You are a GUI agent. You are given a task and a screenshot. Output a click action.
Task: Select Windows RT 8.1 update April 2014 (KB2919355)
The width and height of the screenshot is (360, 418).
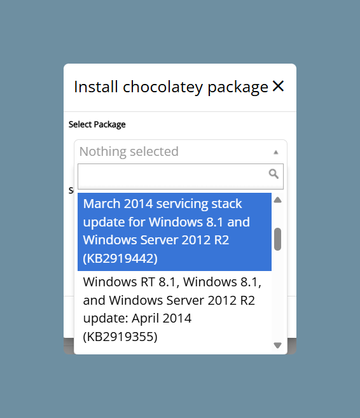coord(174,309)
